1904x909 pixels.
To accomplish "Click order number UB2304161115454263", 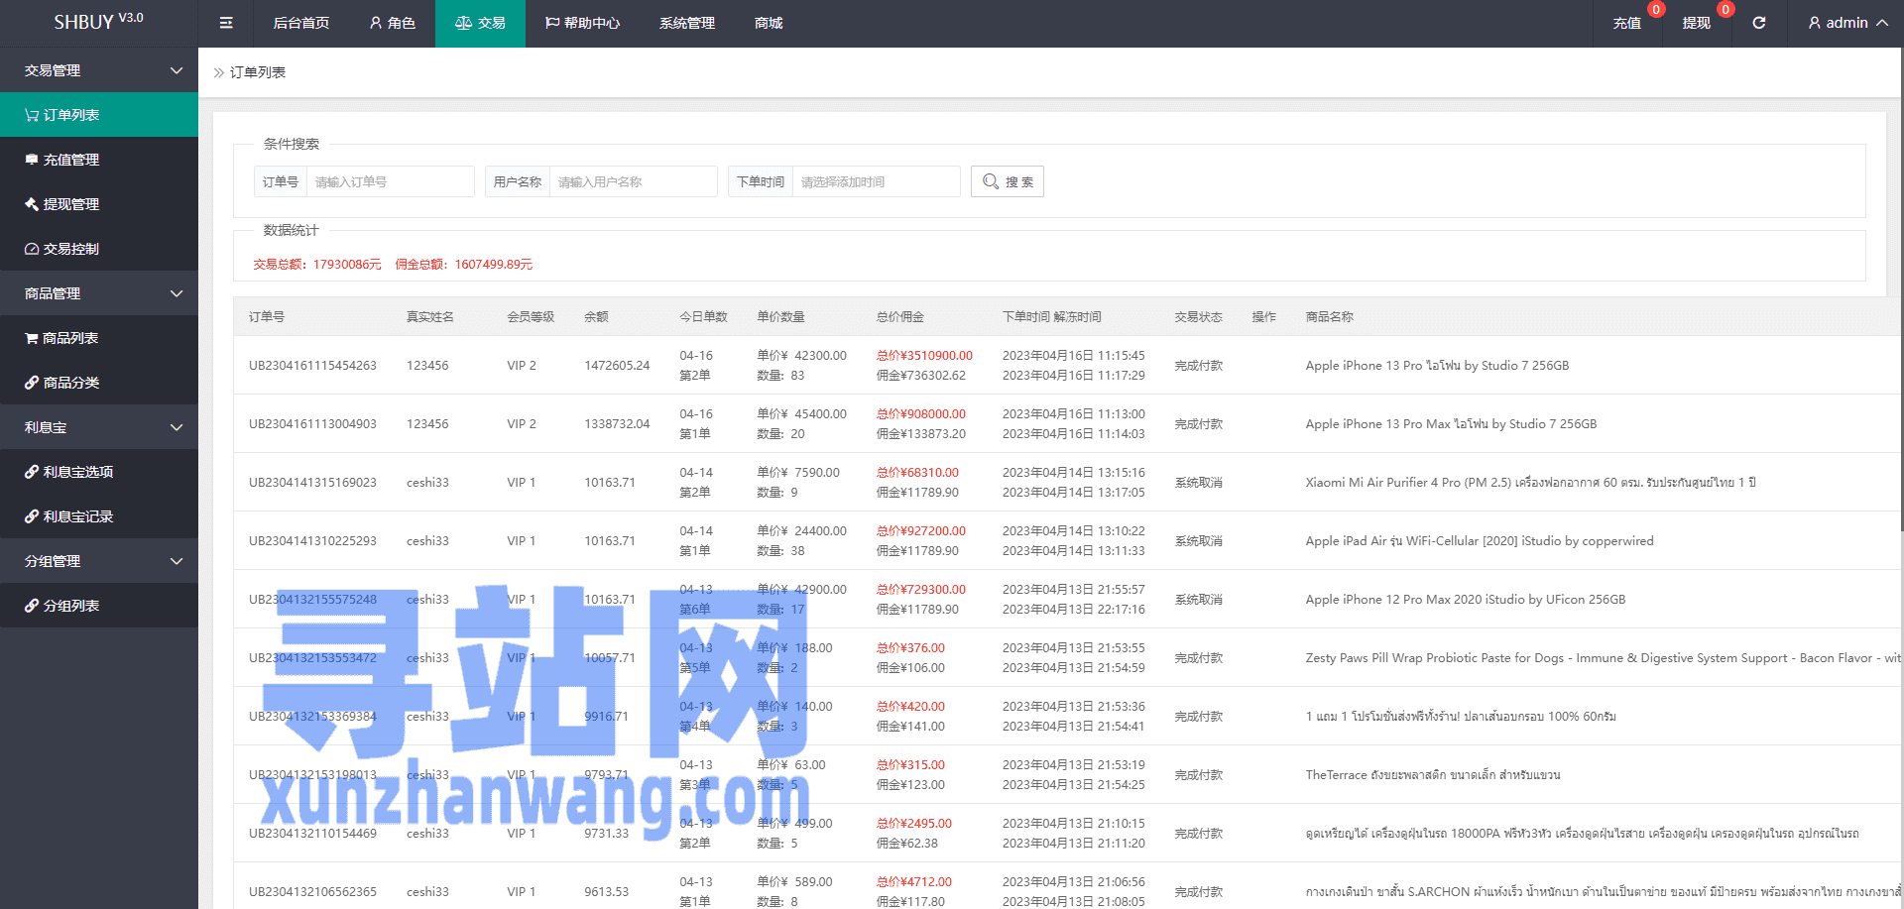I will [312, 366].
